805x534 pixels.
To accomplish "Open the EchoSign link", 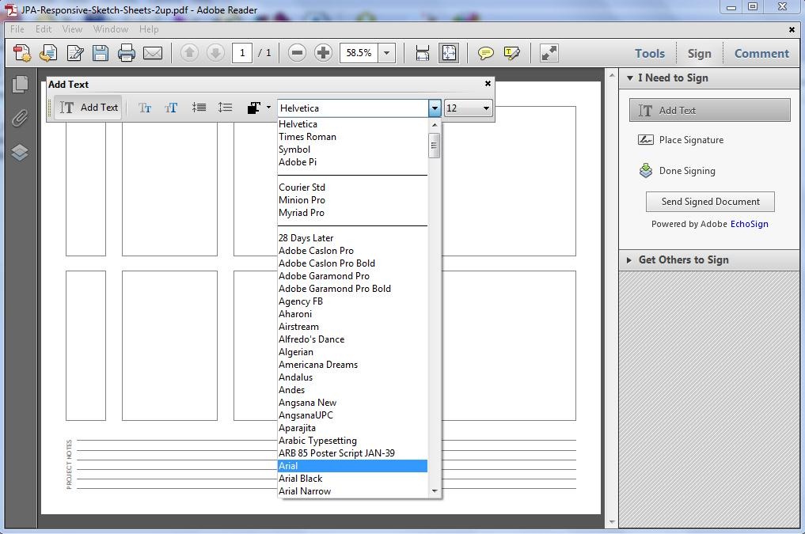I will pos(749,224).
